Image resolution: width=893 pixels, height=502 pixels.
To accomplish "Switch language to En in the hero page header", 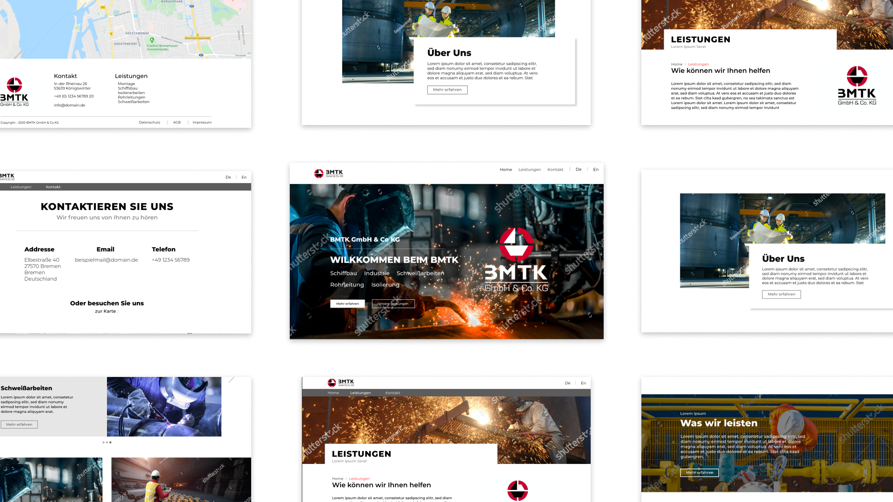I will 596,170.
